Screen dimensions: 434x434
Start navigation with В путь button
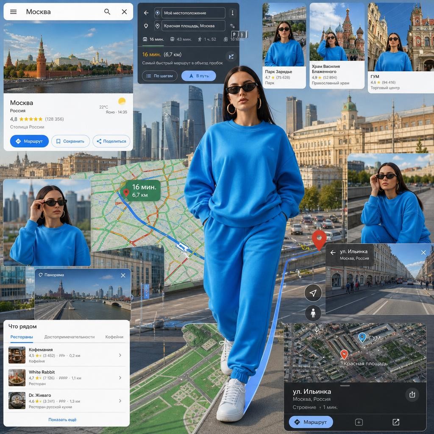[x=199, y=76]
